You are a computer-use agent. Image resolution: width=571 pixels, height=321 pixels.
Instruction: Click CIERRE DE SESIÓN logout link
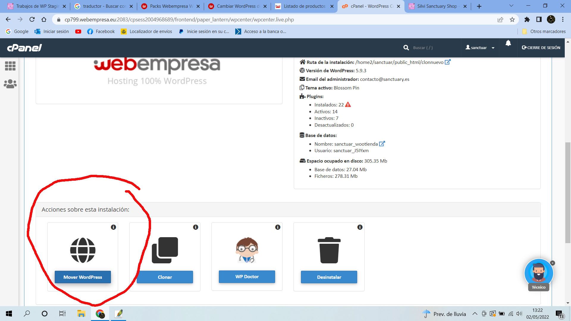(541, 48)
